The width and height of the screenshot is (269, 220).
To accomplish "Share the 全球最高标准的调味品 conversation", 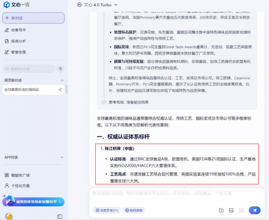I will click(x=60, y=90).
